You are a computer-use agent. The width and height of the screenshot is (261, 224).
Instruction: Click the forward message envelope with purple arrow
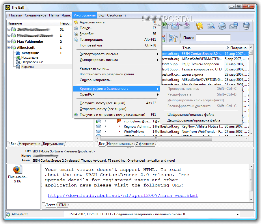[x=187, y=26]
